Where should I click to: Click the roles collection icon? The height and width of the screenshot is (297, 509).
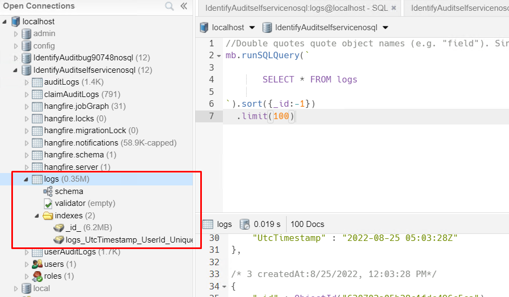coord(37,277)
